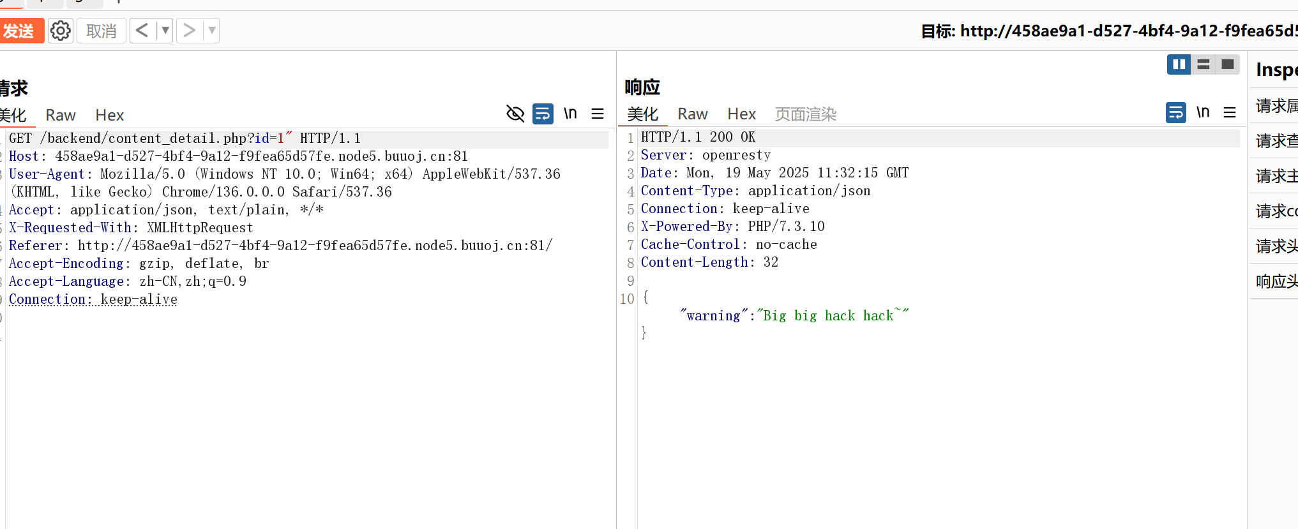The image size is (1298, 529).
Task: Show non-printable \n characters in response
Action: point(1203,112)
